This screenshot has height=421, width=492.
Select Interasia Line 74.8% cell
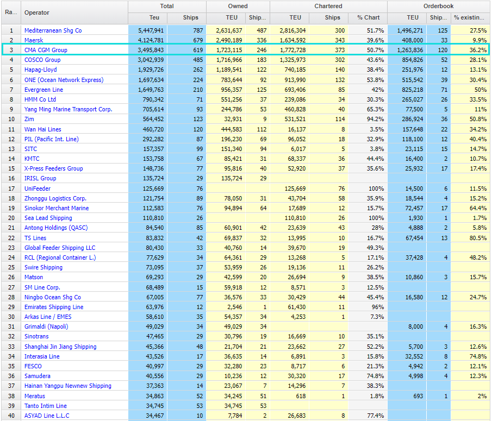(470, 356)
